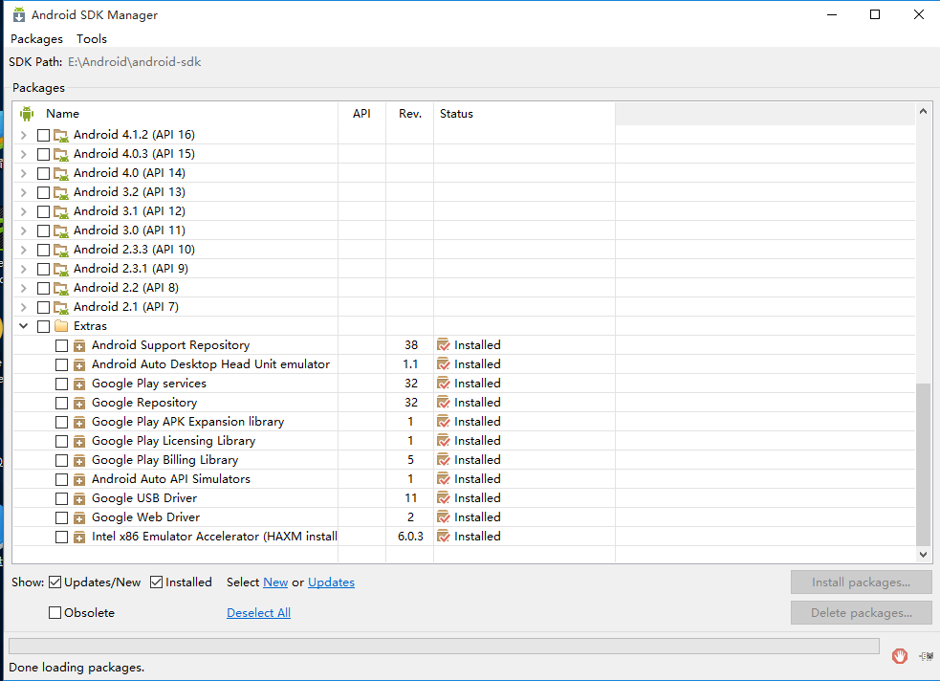Screen dimensions: 940x681
Task: Click the Google Repository package icon
Action: pyautogui.click(x=79, y=404)
